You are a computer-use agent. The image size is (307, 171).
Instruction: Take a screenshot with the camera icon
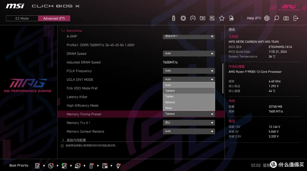point(286,18)
